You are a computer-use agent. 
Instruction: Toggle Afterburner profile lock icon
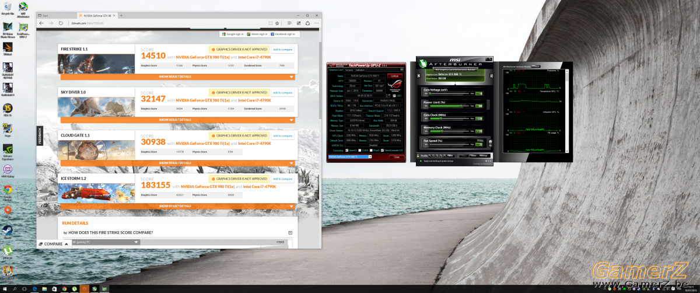pos(418,155)
